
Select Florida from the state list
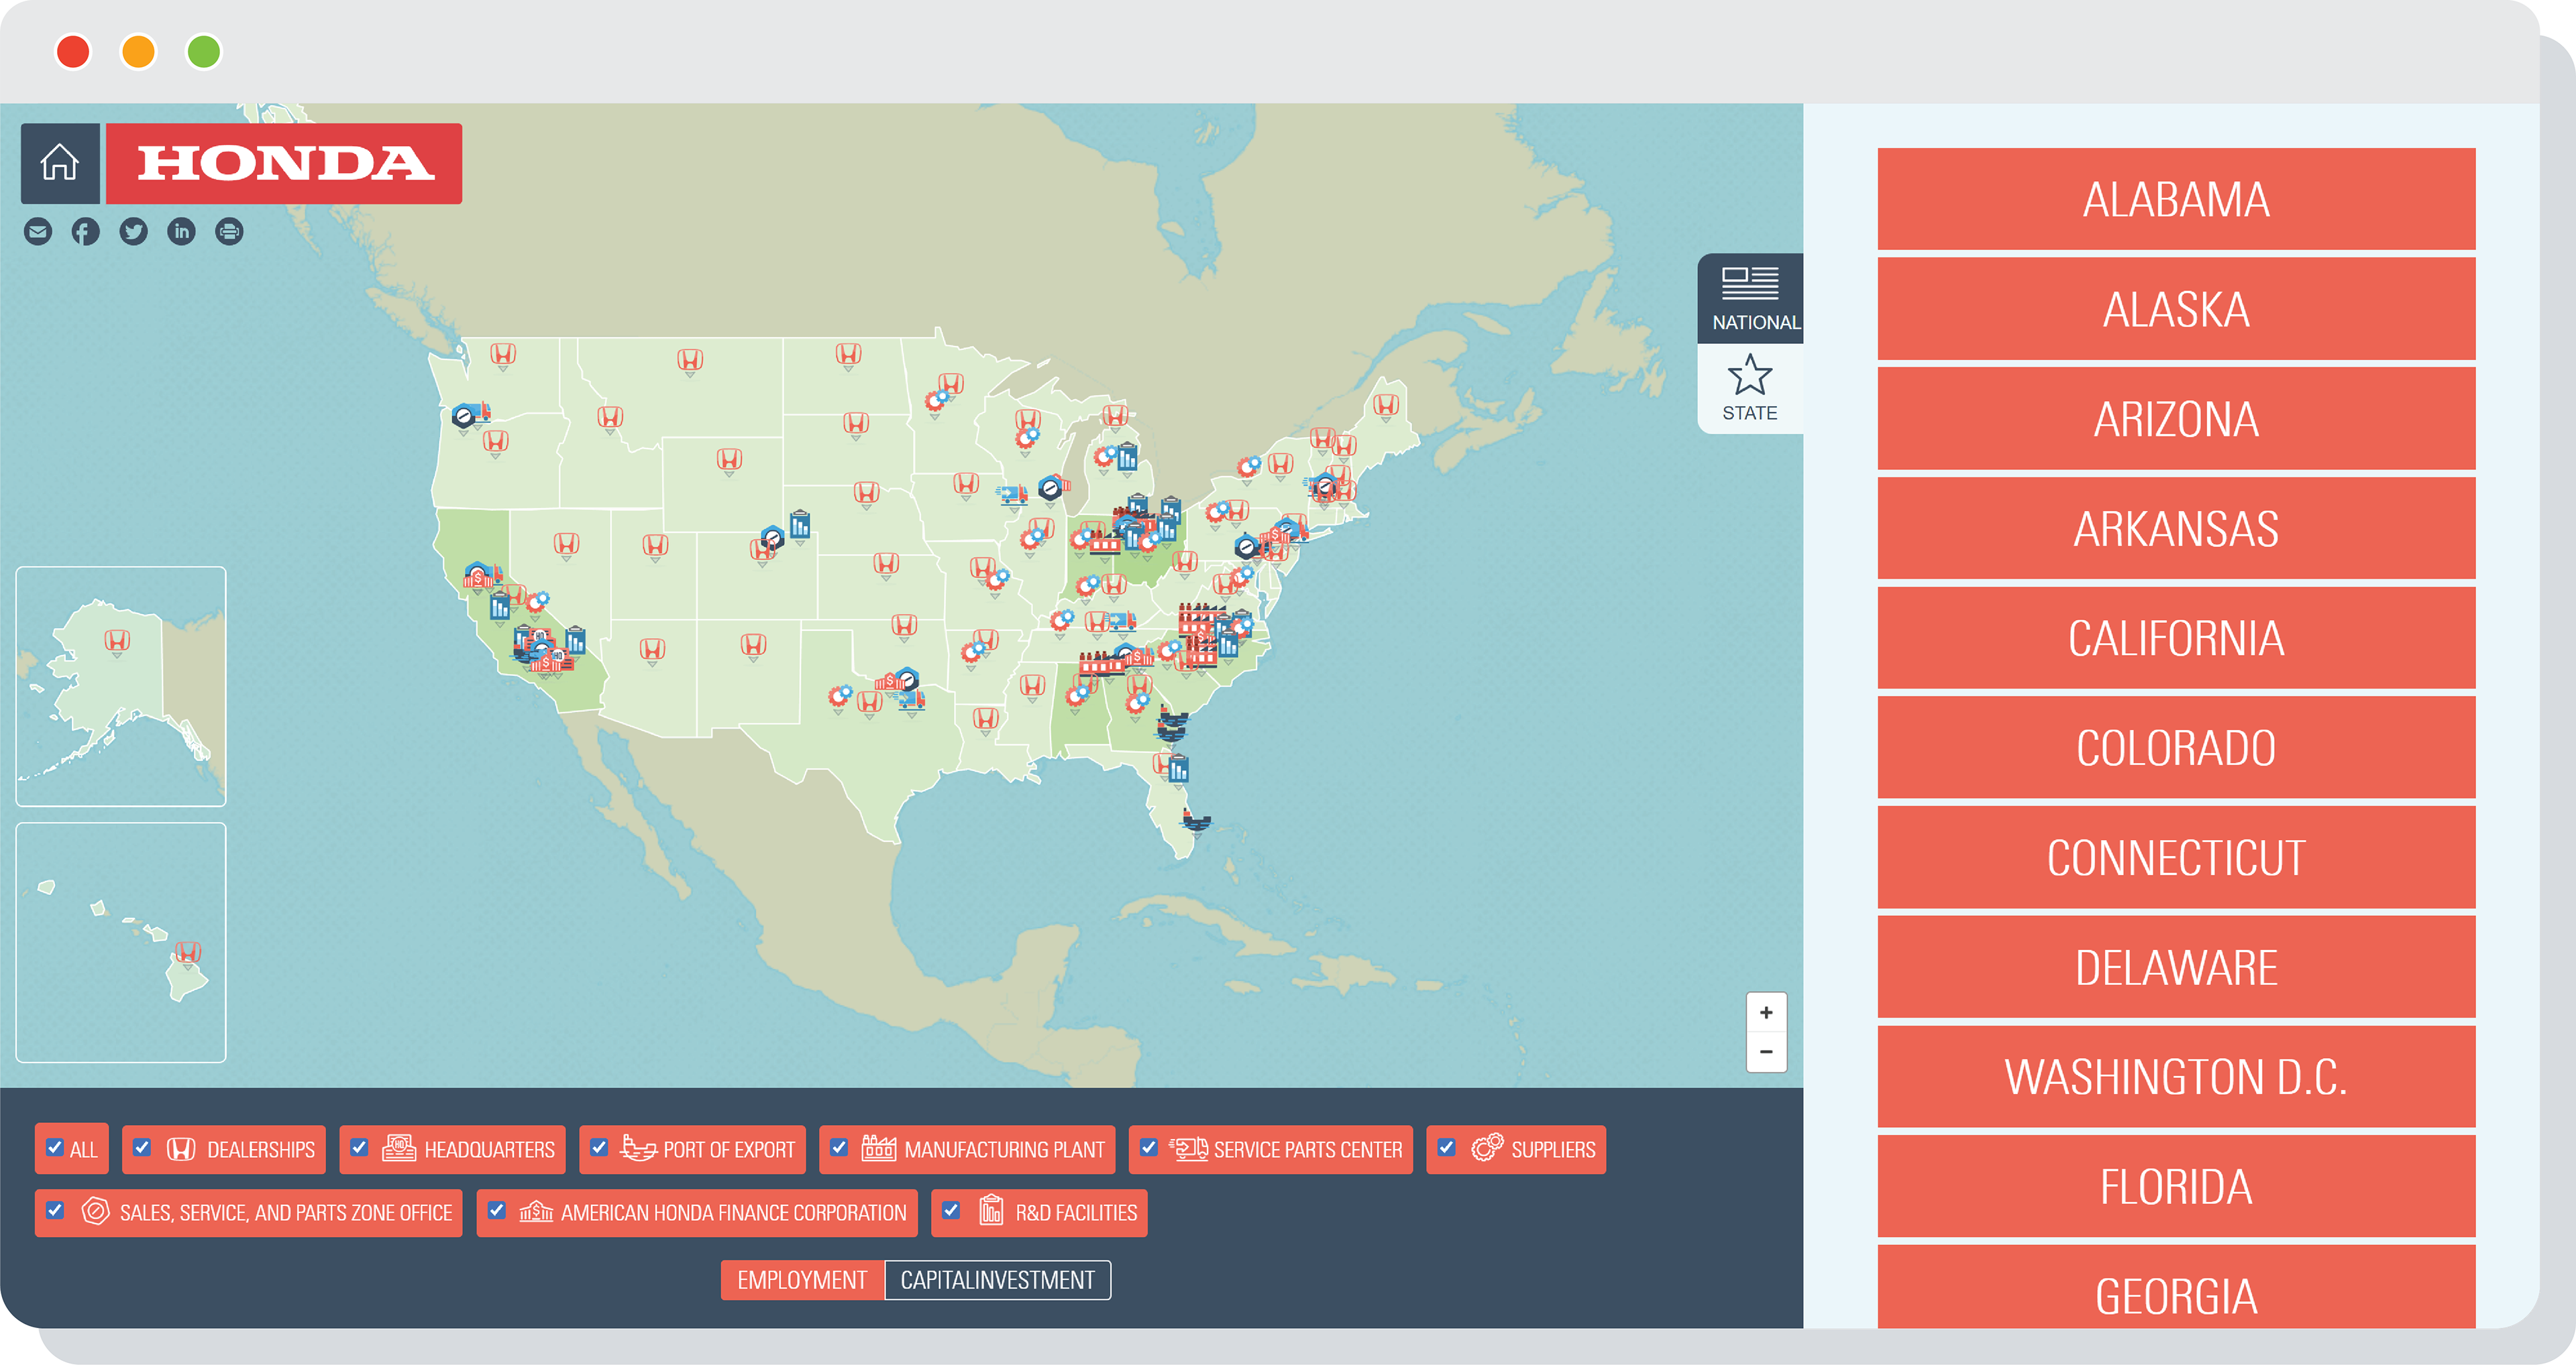[x=2175, y=1187]
